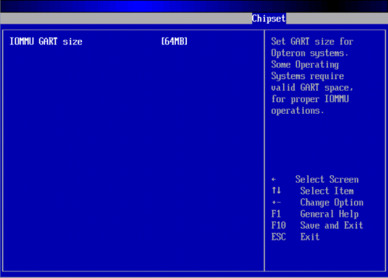Click the 'Opteron systems.' help line

tap(310, 53)
